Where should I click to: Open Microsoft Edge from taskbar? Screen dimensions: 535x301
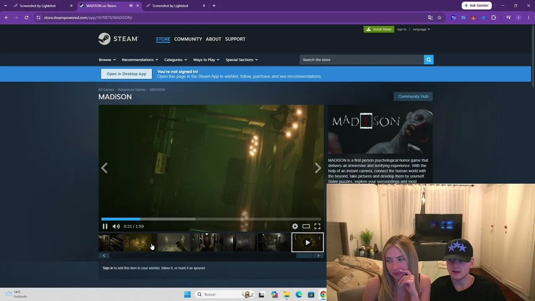point(299,294)
